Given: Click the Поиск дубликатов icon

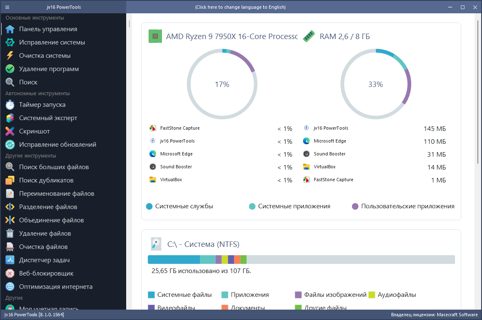Looking at the screenshot, I should (10, 180).
